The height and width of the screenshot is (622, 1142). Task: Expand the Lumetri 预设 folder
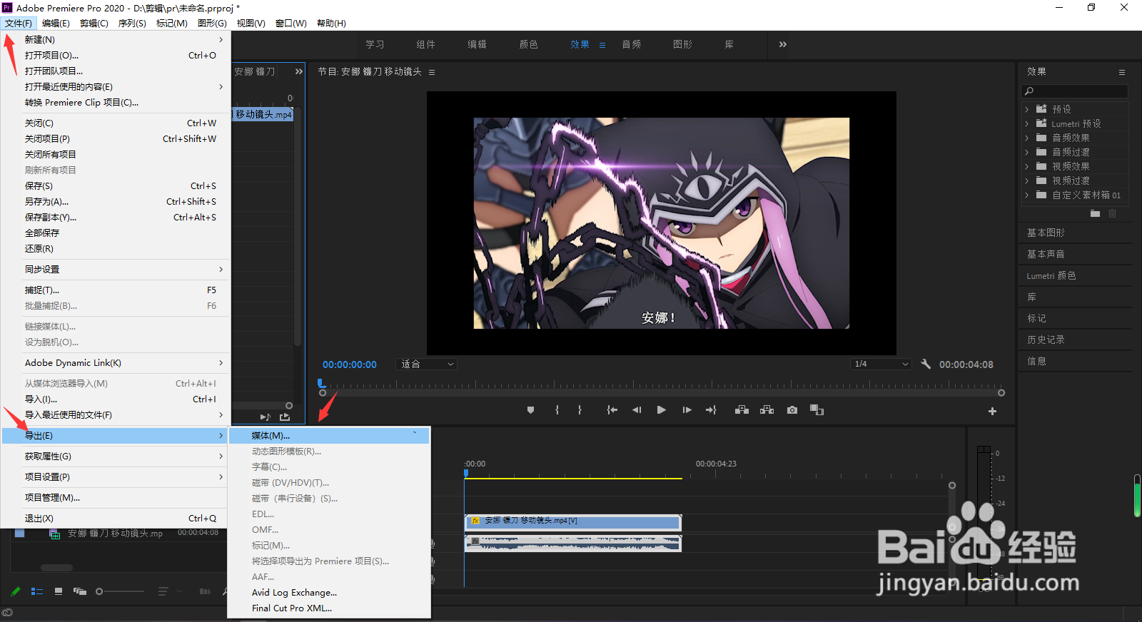(1027, 123)
